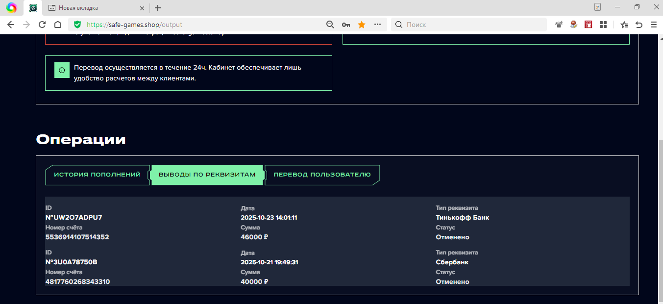Show the open tabs counter list
The image size is (663, 304).
[597, 7]
